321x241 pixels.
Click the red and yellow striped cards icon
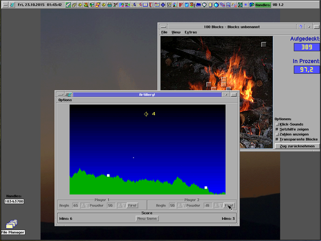(97, 5)
